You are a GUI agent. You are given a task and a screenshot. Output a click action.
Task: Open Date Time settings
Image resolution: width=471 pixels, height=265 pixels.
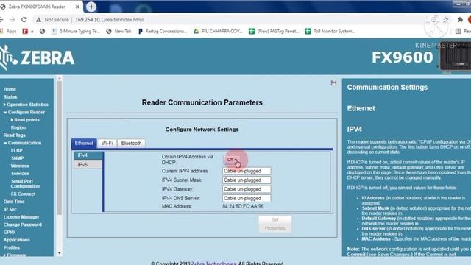[x=14, y=202]
